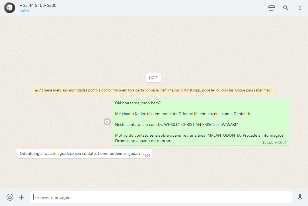The height and width of the screenshot is (206, 308).
Task: Search within this conversation
Action: [x=286, y=8]
